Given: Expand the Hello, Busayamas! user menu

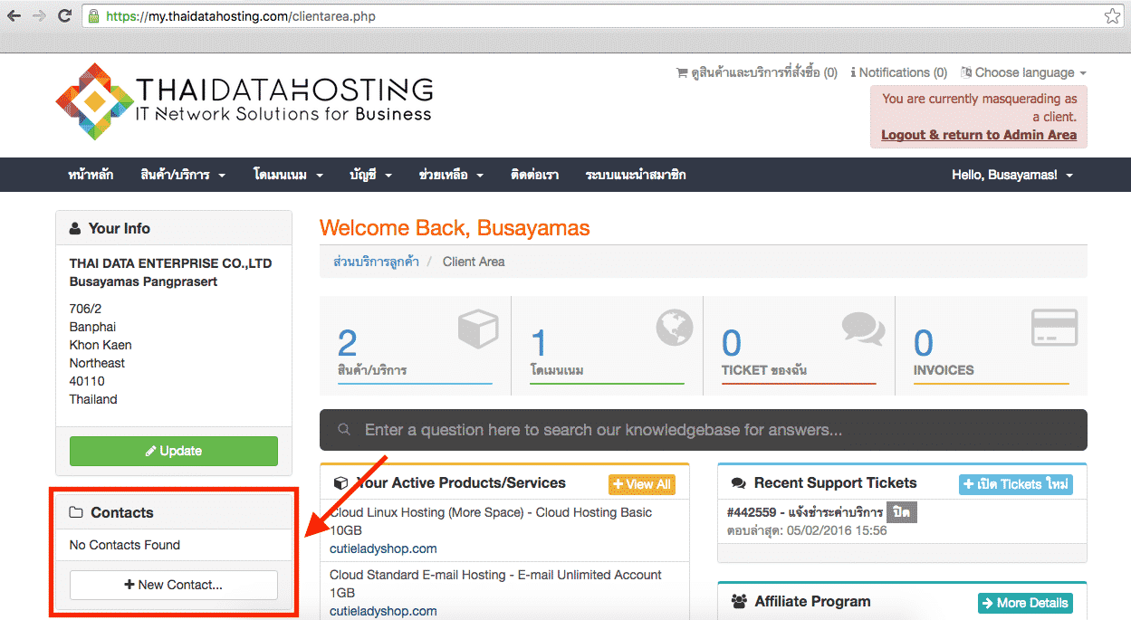Looking at the screenshot, I should pos(1012,175).
